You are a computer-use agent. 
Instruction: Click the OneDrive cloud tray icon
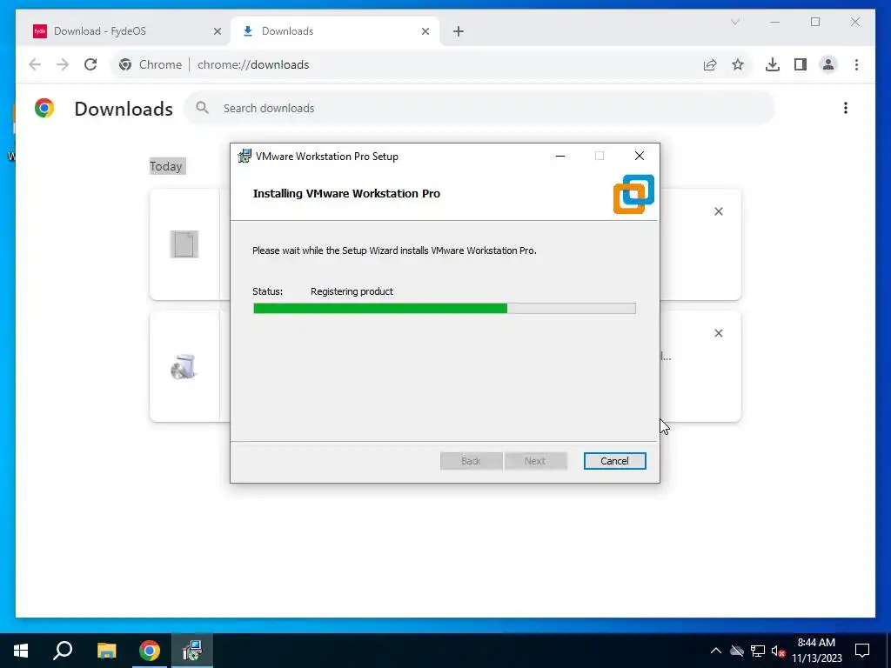(x=737, y=651)
